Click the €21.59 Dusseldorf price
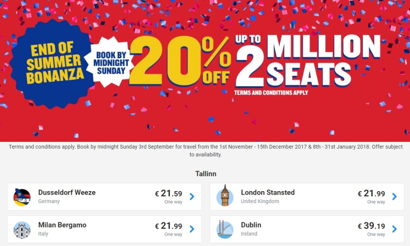Screen dimensions: 410x246 click(x=169, y=194)
